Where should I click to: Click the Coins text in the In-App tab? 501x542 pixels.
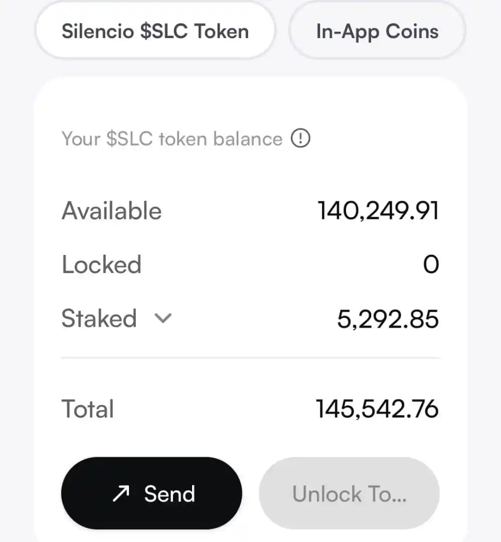point(412,31)
